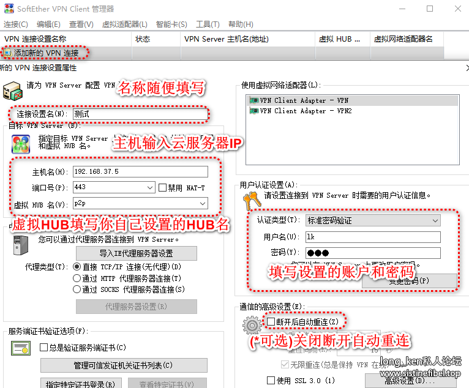
Task: Click the 用户名 field containing lk
Action: click(373, 237)
